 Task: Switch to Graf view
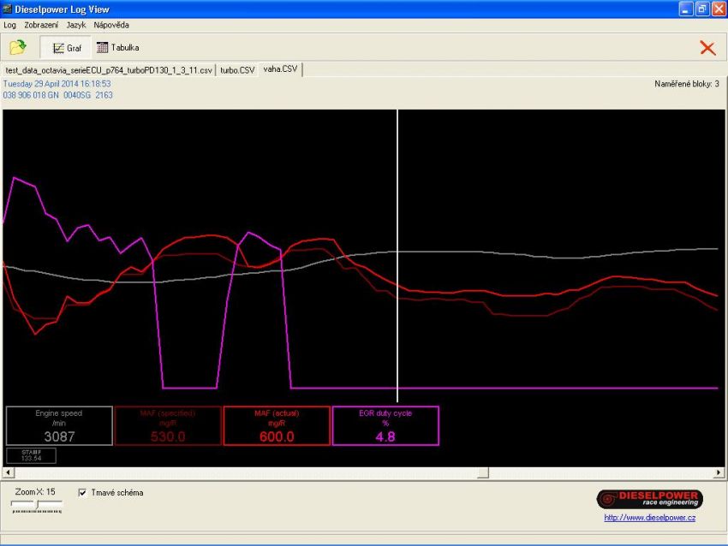(67, 48)
